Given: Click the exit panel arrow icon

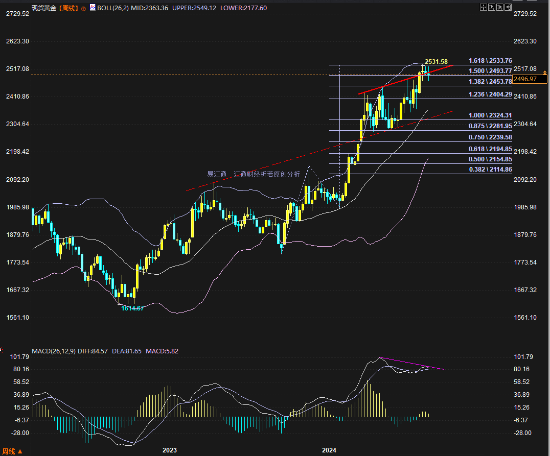Looking at the screenshot, I should [x=508, y=7].
